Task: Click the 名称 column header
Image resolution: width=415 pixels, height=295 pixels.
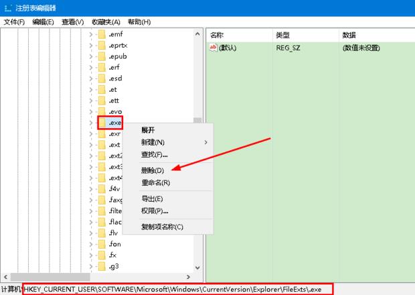Action: coord(217,34)
